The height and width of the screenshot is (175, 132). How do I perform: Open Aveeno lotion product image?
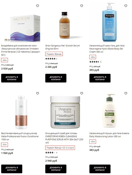click(x=109, y=111)
